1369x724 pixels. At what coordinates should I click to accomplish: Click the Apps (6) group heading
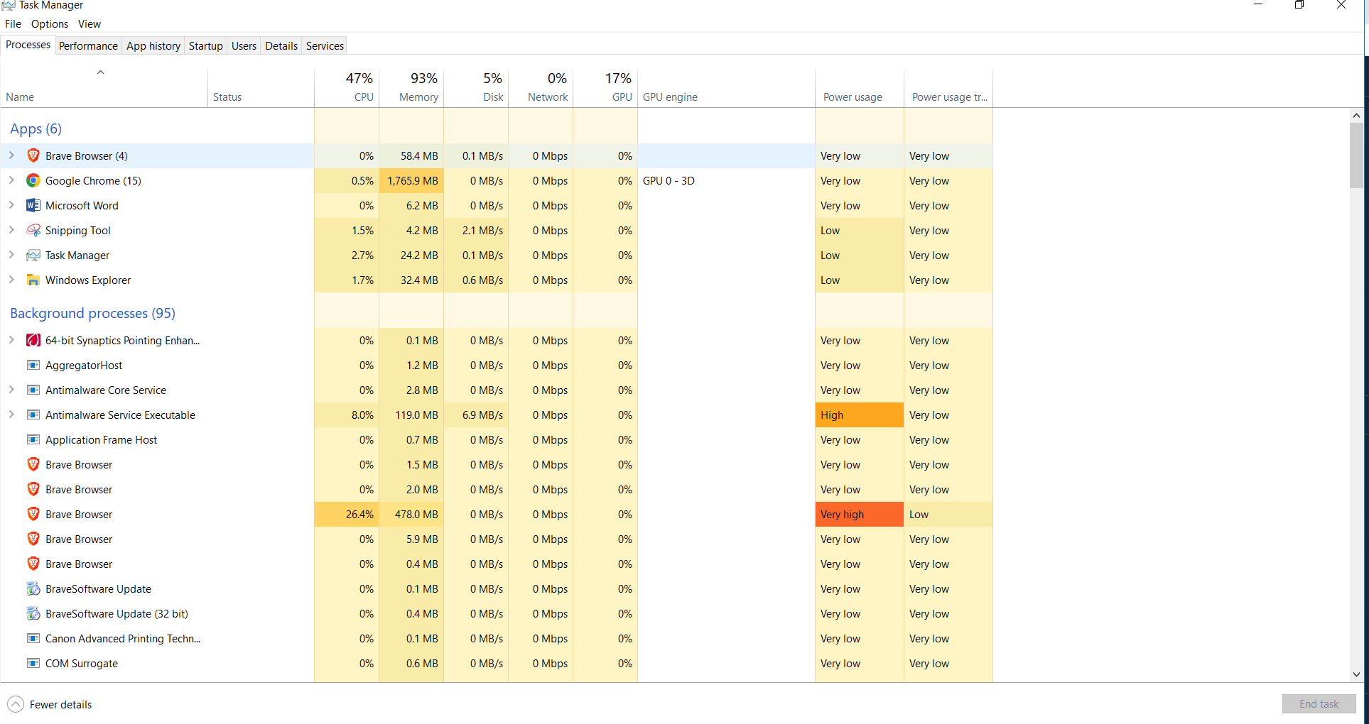(36, 128)
